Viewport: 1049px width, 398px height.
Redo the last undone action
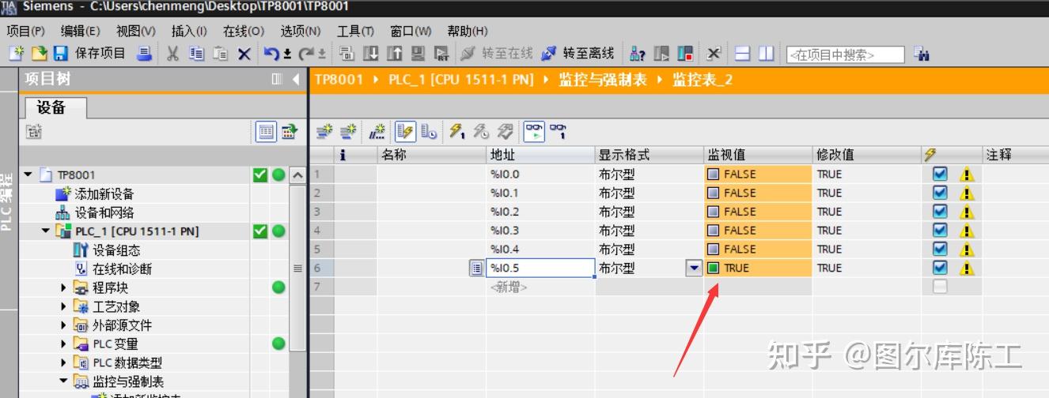[305, 54]
